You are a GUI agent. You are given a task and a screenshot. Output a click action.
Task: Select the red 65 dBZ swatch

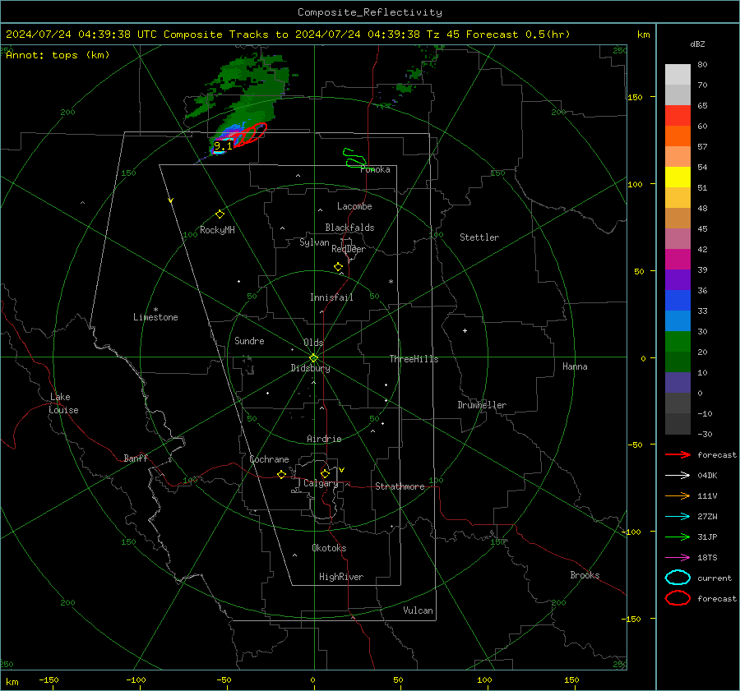point(678,116)
